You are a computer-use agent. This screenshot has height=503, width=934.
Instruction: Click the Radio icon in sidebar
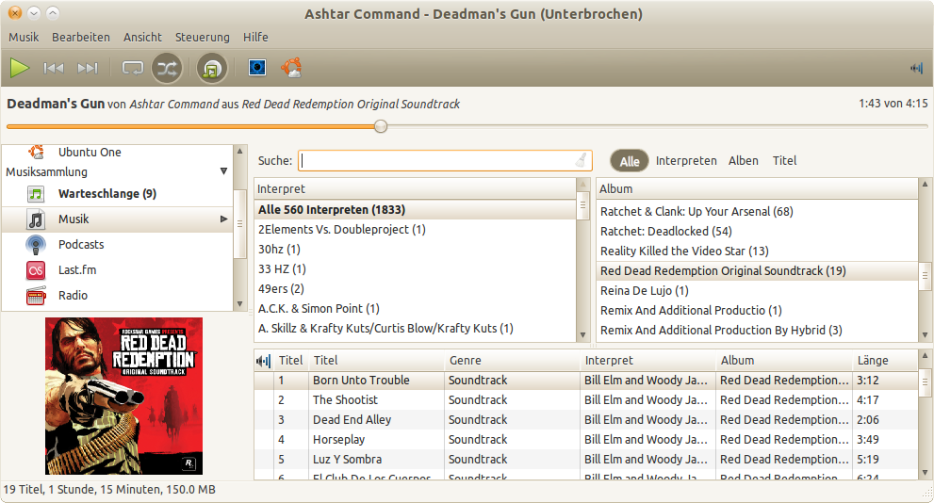36,296
